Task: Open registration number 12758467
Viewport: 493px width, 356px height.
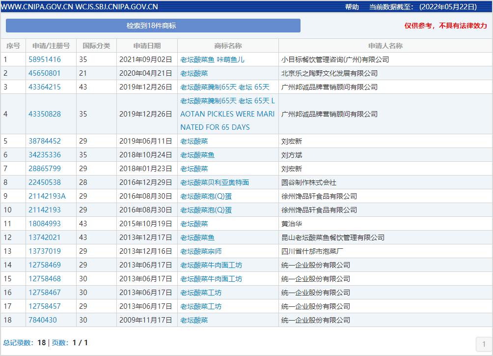Action: click(x=45, y=293)
